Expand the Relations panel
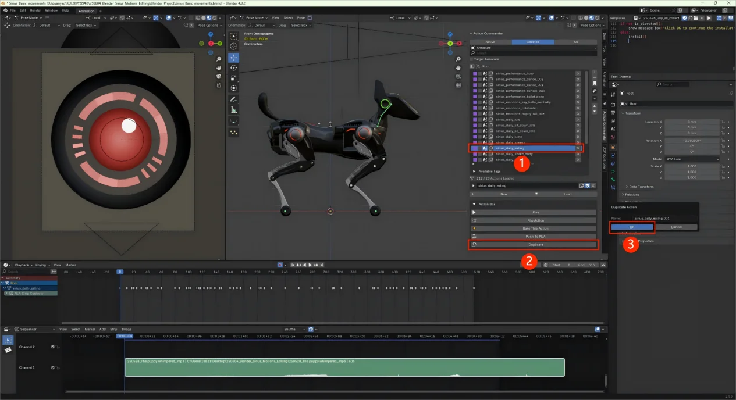Screen dimensions: 736x400 click(x=632, y=195)
